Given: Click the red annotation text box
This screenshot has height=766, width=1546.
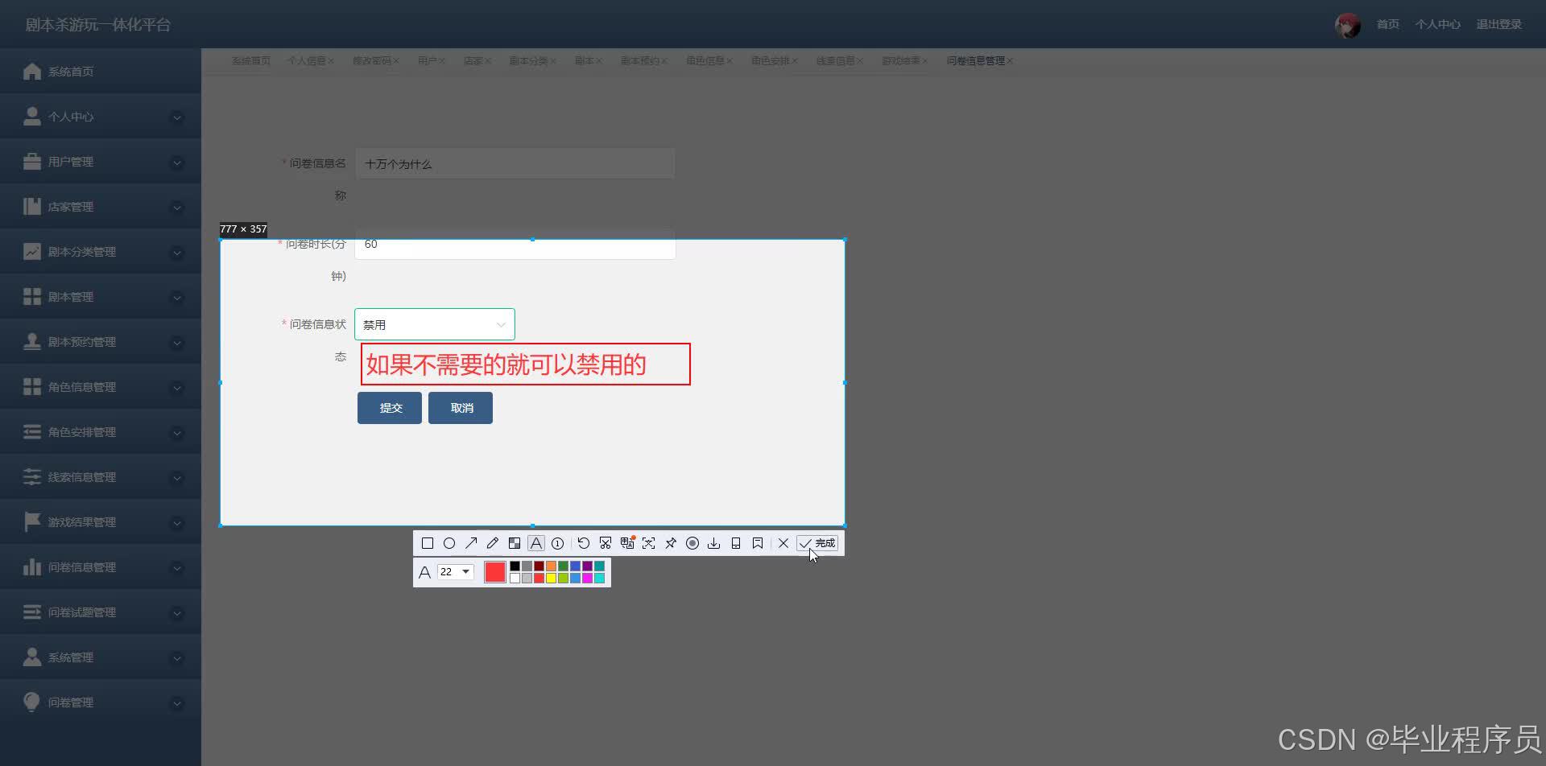Looking at the screenshot, I should 525,364.
